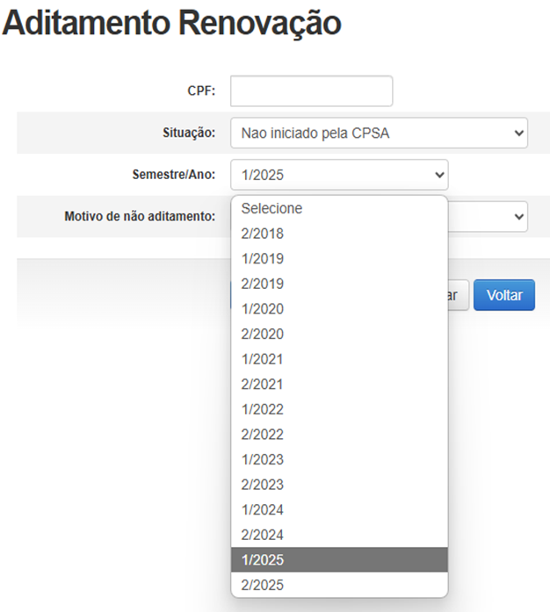
Task: Pick 2/2023 from semester options
Action: [338, 484]
